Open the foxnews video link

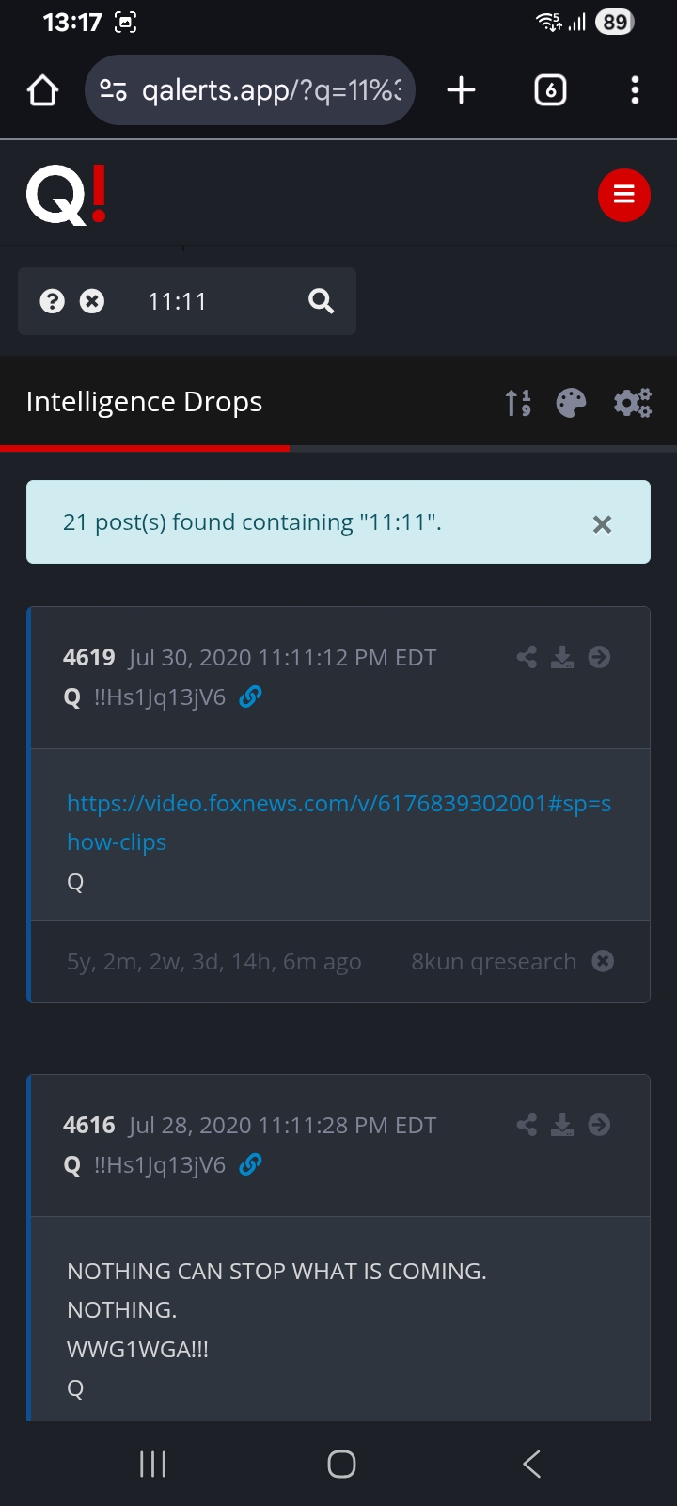click(x=339, y=823)
